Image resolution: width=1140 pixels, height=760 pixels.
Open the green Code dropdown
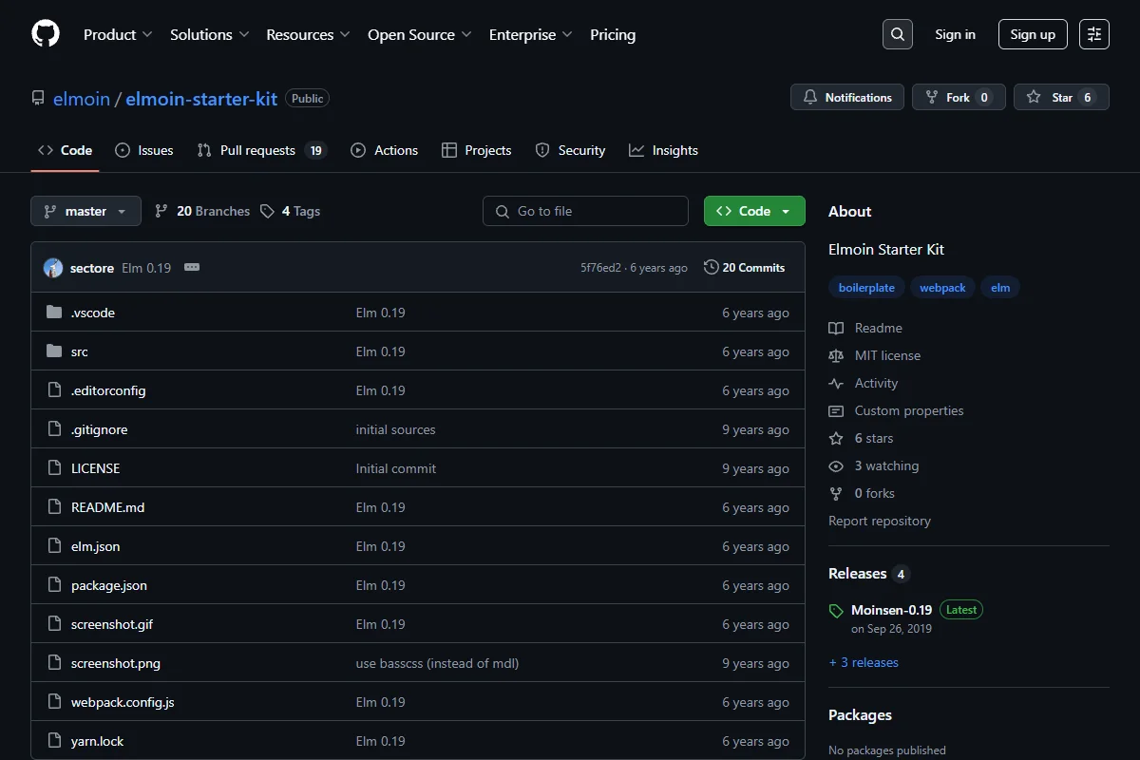click(754, 211)
